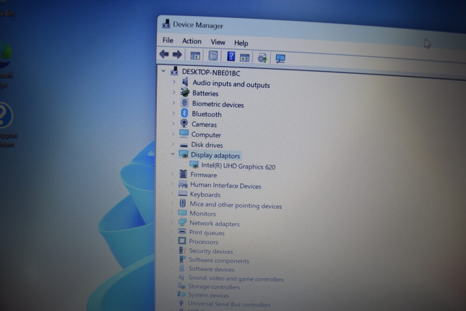
Task: Click the Batteries icon
Action: click(185, 92)
